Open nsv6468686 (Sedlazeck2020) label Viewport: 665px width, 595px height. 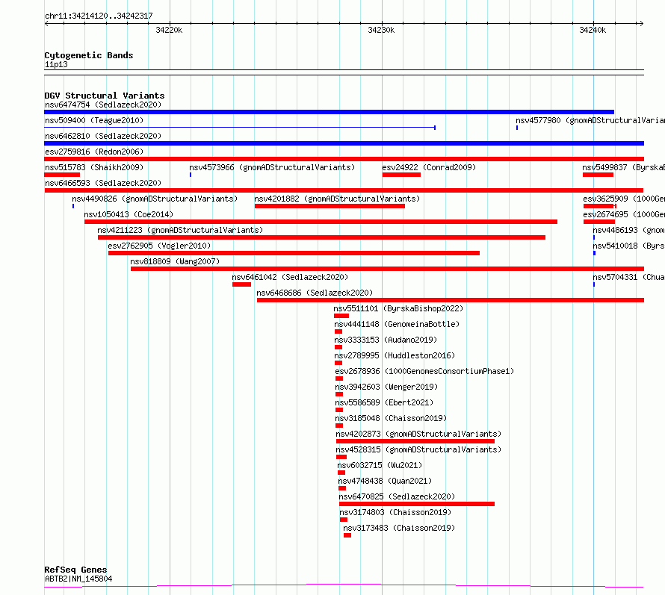[315, 293]
